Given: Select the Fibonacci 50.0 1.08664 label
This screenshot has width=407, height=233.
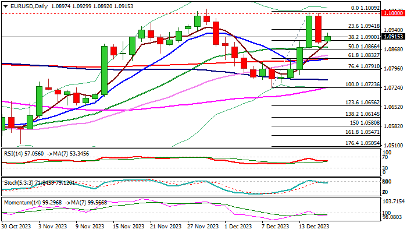Looking at the screenshot, I should (363, 46).
